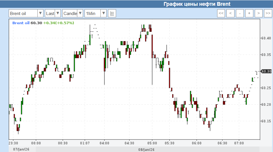The image size is (273, 152).
Task: Click the 00:00 time axis label
Action: pyautogui.click(x=36, y=143)
